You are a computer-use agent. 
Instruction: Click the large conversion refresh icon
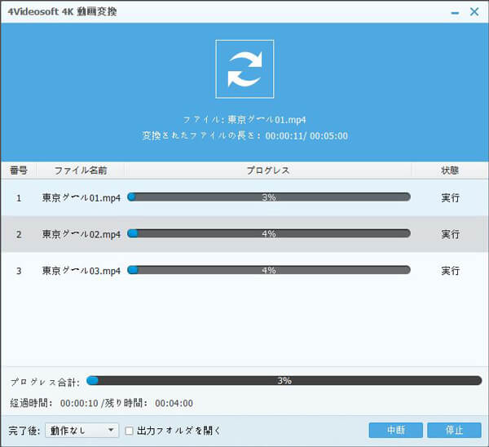coord(244,69)
